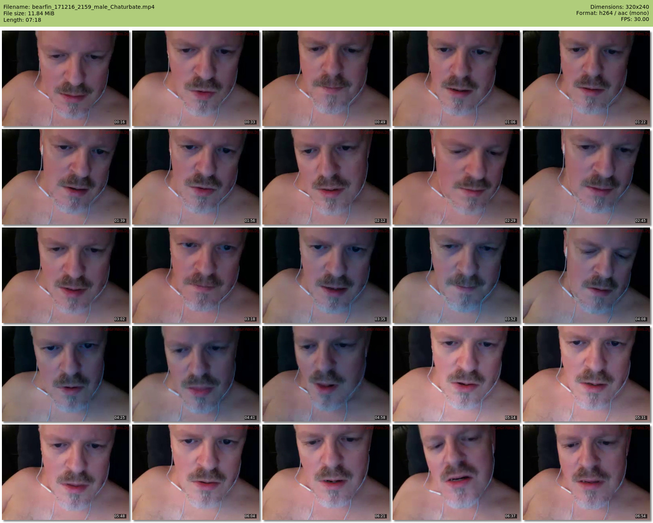Select the thumbnail timestamped 01:39
This screenshot has width=653, height=523.
pos(65,177)
